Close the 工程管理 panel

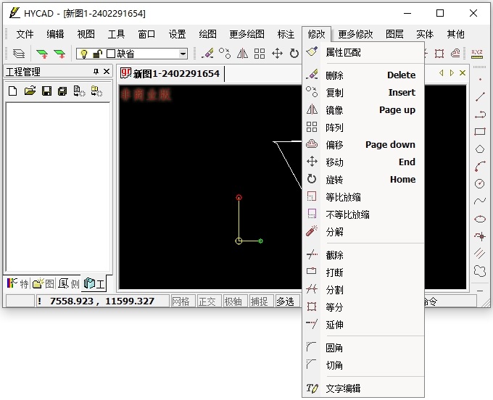click(x=107, y=72)
